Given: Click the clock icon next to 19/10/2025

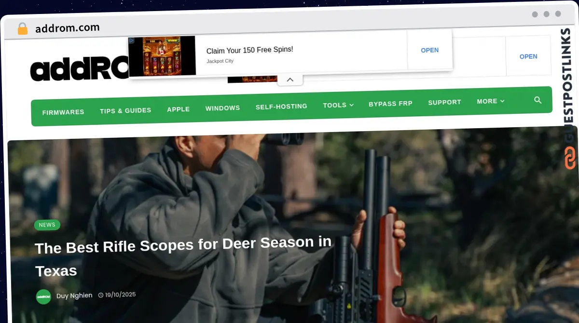Looking at the screenshot, I should coord(101,295).
